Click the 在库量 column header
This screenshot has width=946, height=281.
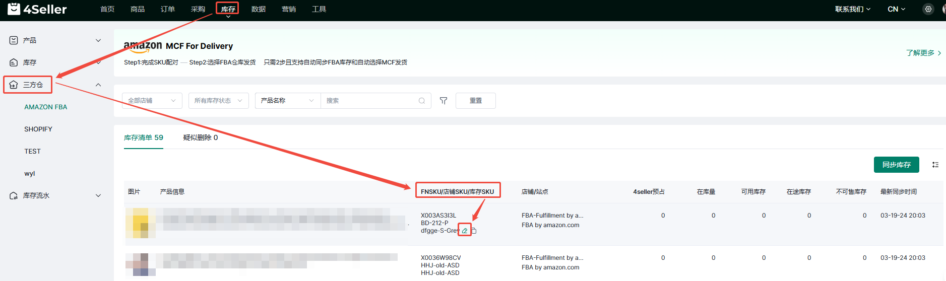coord(706,192)
